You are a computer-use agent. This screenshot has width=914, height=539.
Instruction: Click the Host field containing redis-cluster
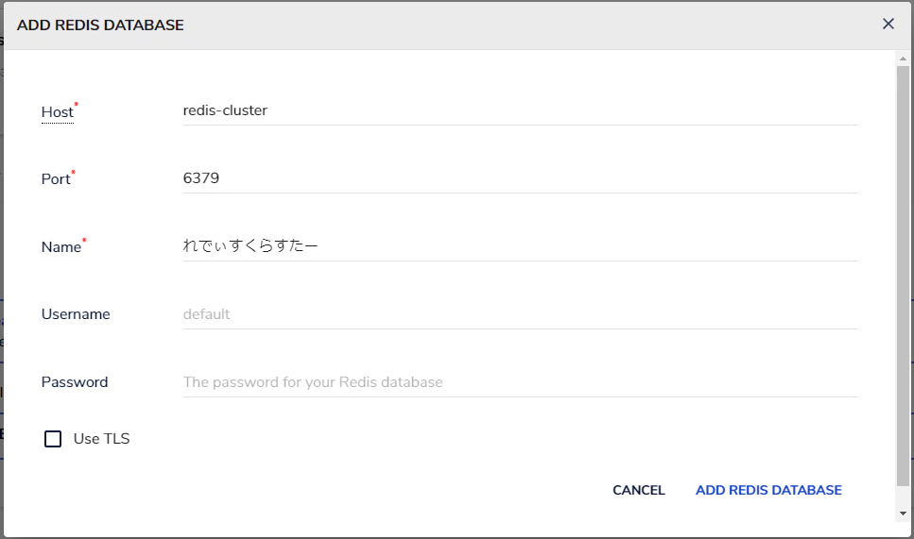click(x=519, y=110)
